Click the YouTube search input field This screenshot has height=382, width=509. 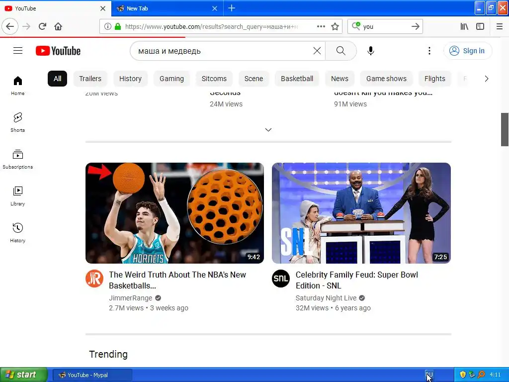click(x=224, y=51)
